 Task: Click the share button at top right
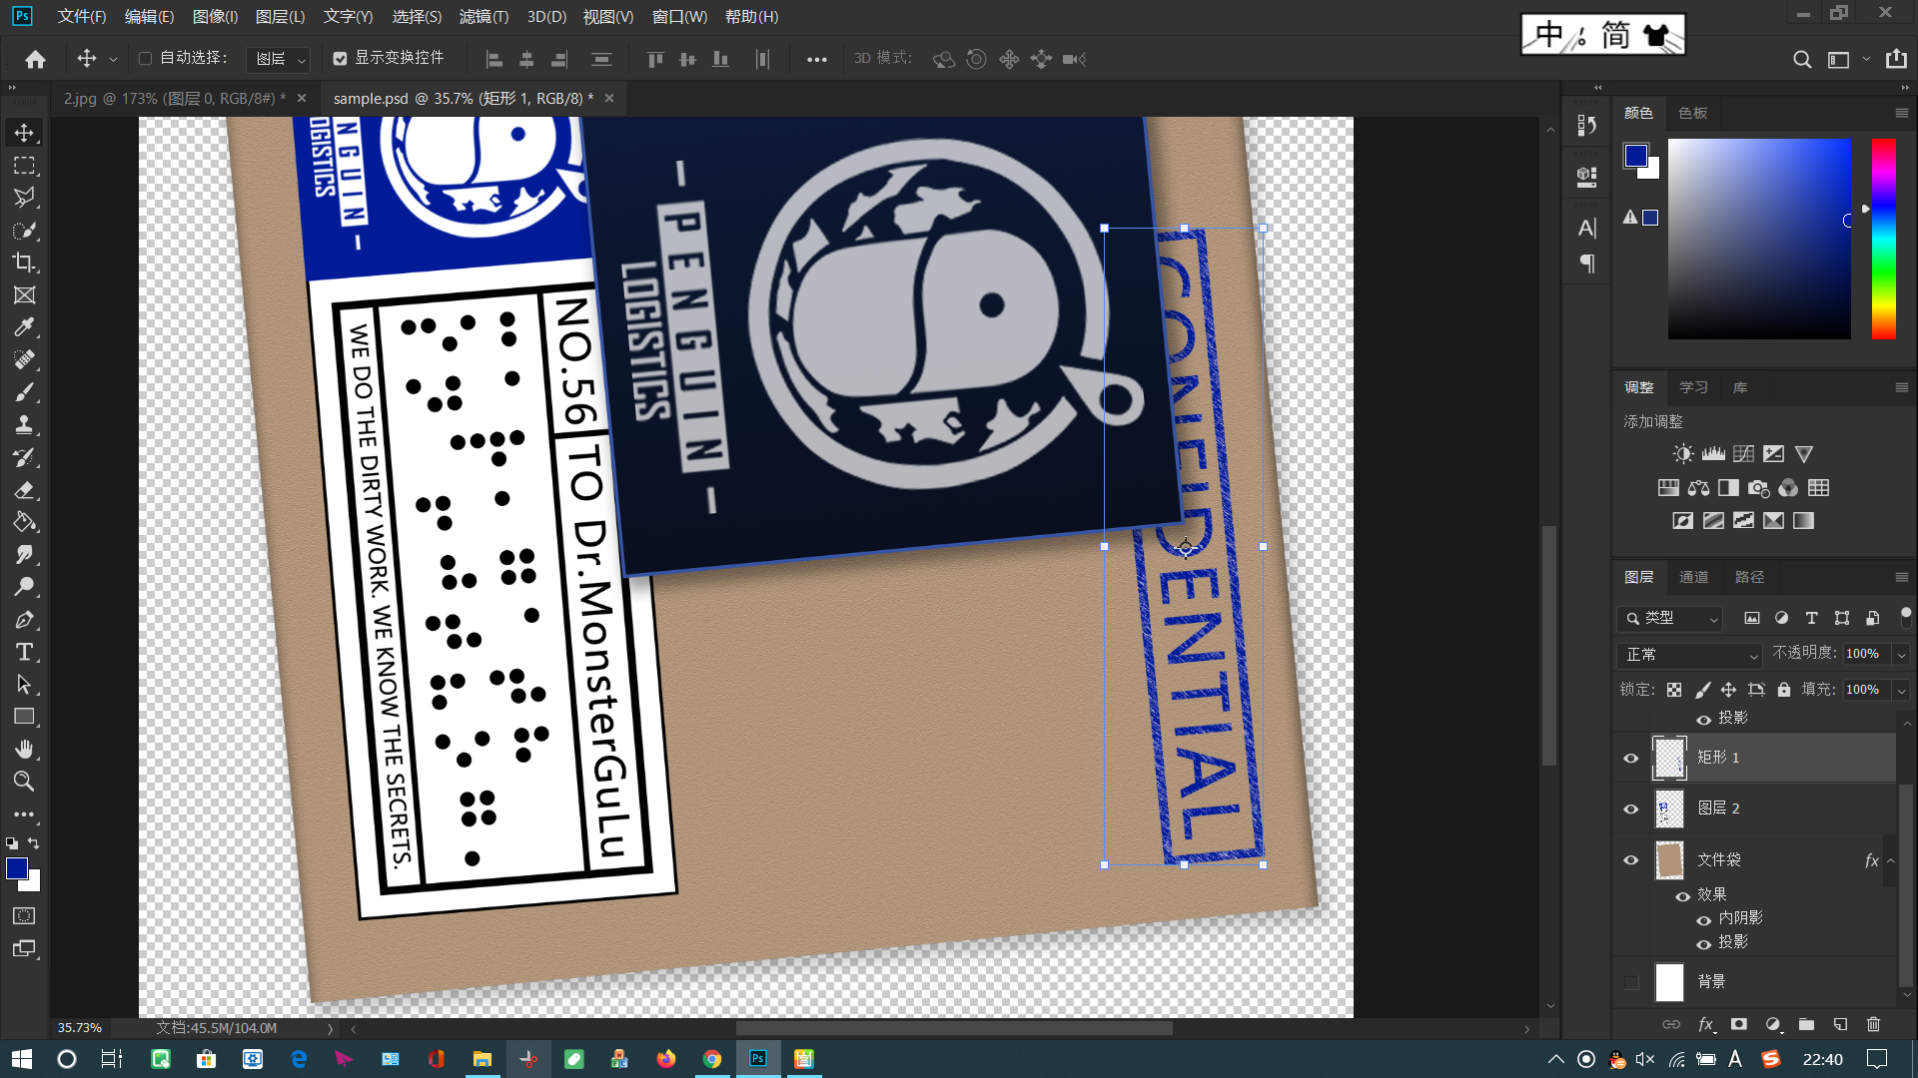coord(1896,60)
